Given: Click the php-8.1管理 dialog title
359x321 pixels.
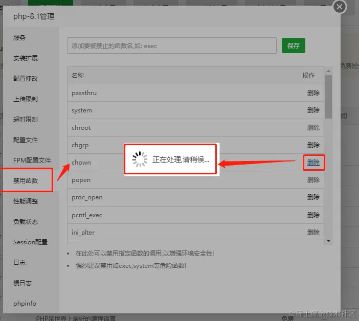Looking at the screenshot, I should click(x=34, y=16).
